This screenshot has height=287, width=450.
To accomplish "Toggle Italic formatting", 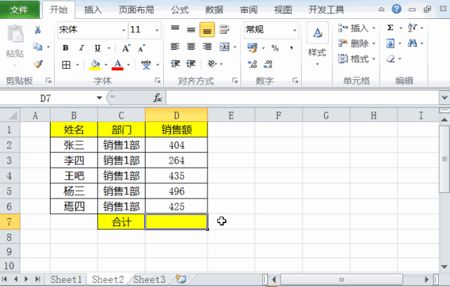I will (x=82, y=48).
